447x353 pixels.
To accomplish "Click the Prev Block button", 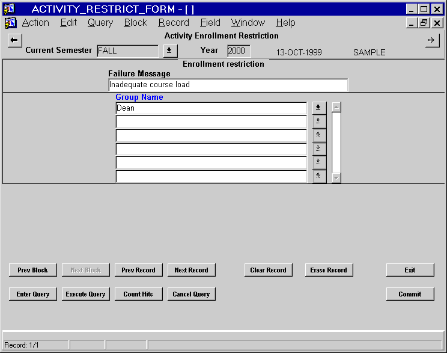I will pos(33,270).
